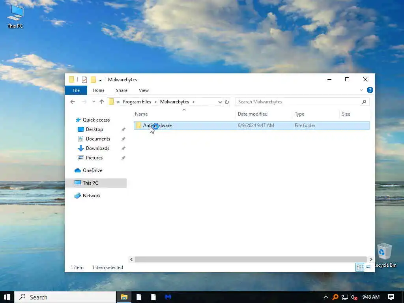Refresh the Malwarebytes folder view
This screenshot has width=404, height=303.
(227, 102)
